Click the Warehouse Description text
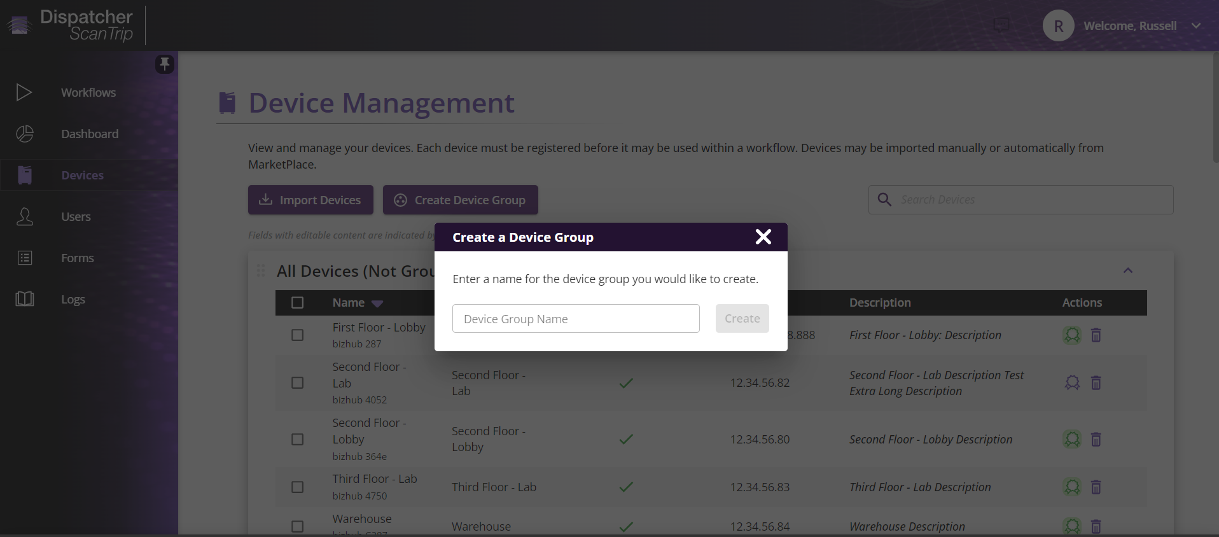 (907, 526)
